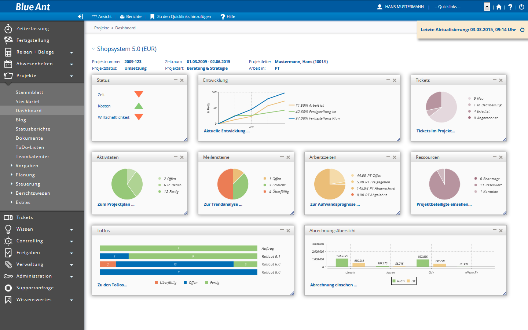Open the Zum Projektplan link
This screenshot has width=528, height=330.
coord(116,204)
